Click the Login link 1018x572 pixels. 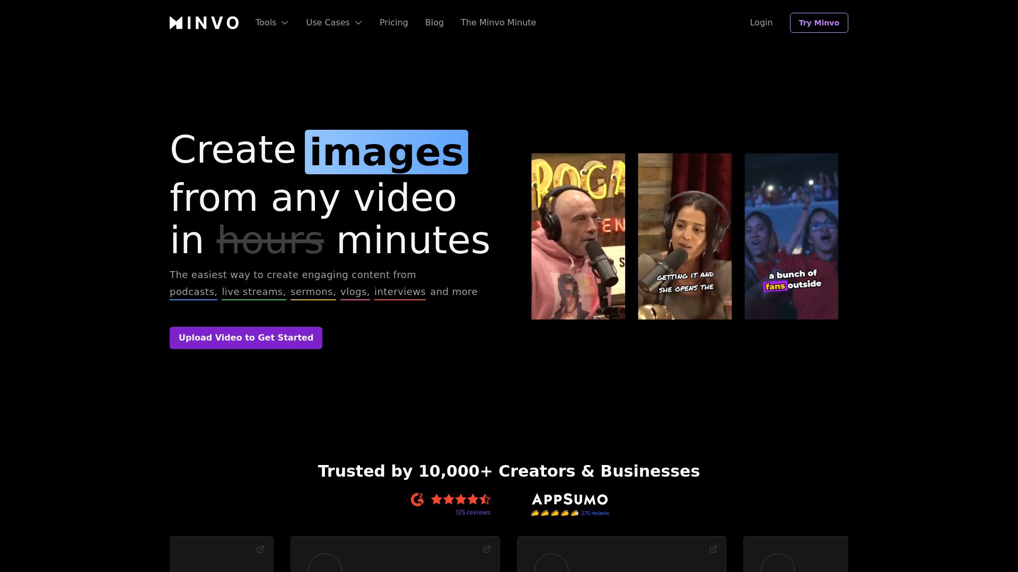pos(761,23)
